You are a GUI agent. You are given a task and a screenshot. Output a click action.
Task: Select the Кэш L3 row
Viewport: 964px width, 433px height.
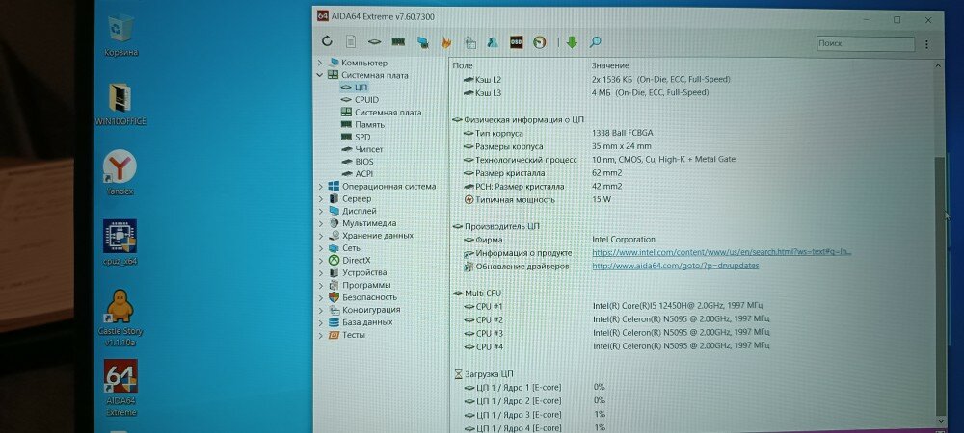[587, 93]
